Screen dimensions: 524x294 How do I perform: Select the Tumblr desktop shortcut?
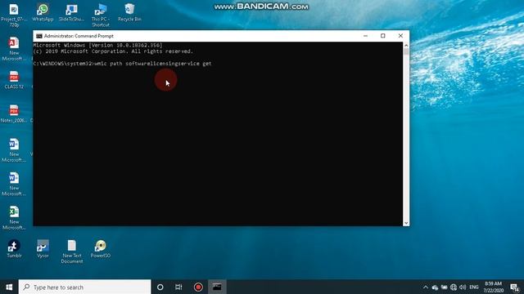tap(14, 248)
